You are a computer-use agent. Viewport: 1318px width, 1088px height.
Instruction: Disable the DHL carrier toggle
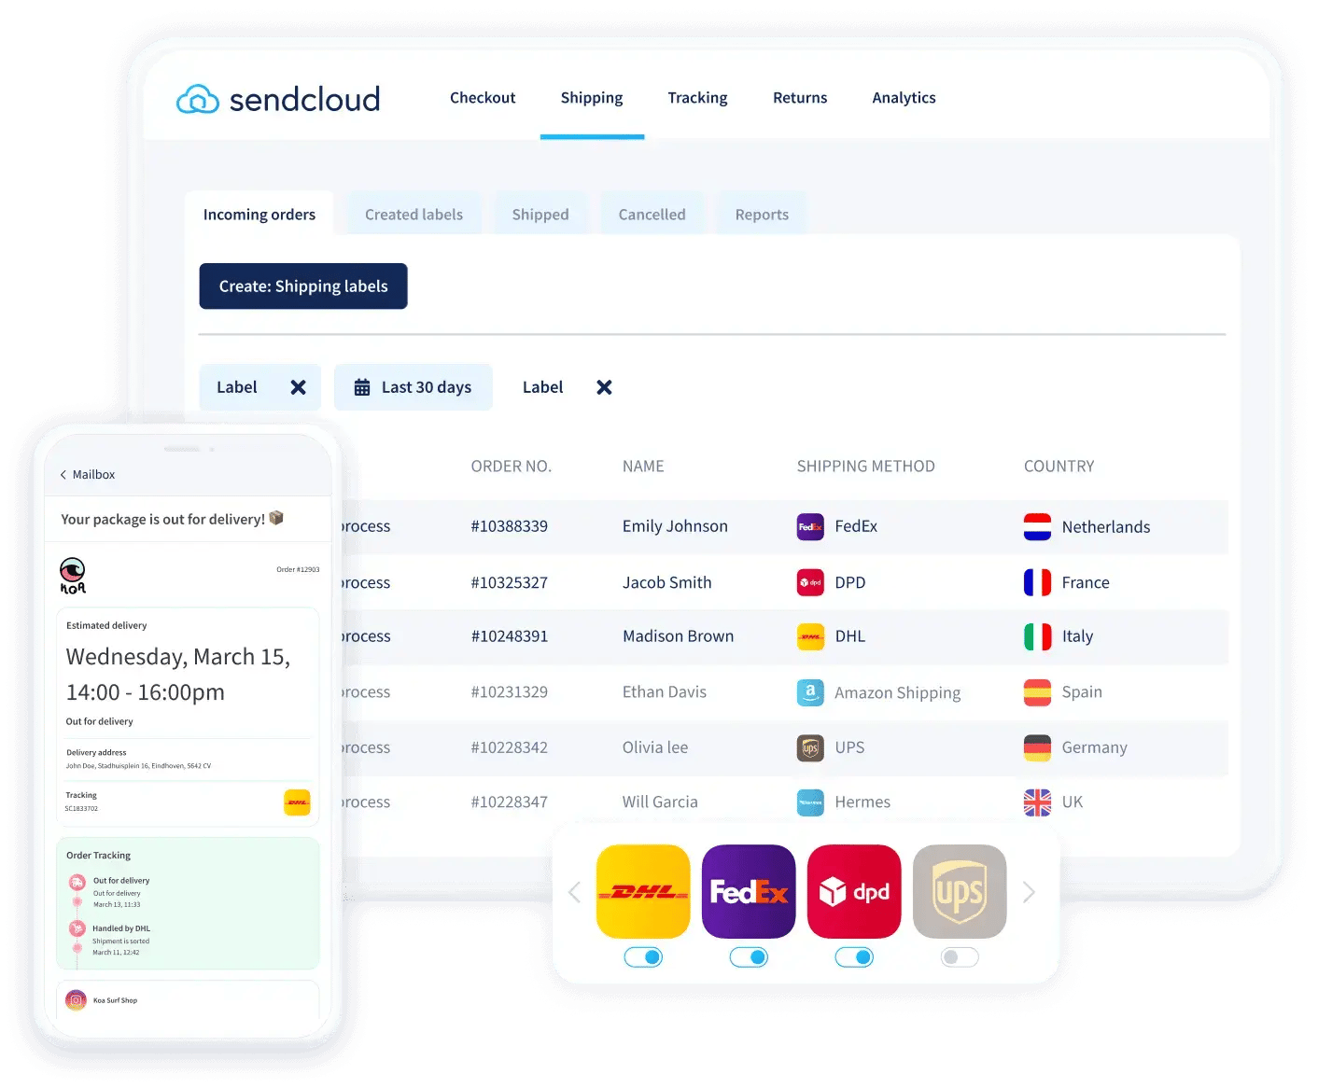click(x=643, y=957)
